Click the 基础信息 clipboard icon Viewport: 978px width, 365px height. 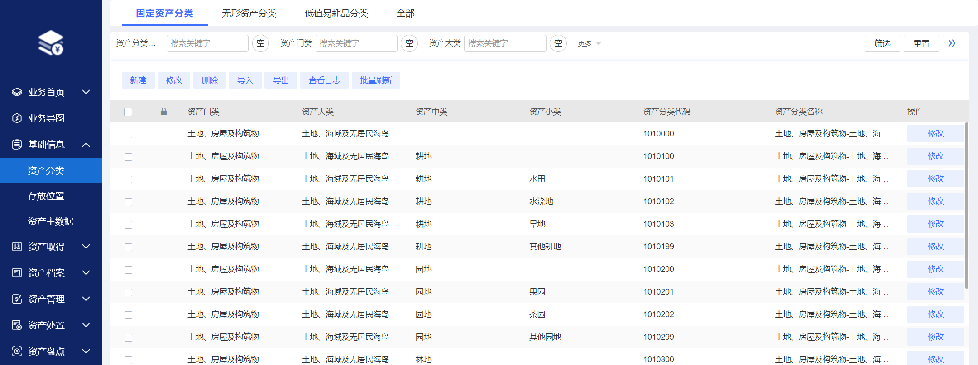[17, 145]
